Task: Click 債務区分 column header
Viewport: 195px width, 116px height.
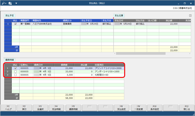Action: click(x=71, y=21)
